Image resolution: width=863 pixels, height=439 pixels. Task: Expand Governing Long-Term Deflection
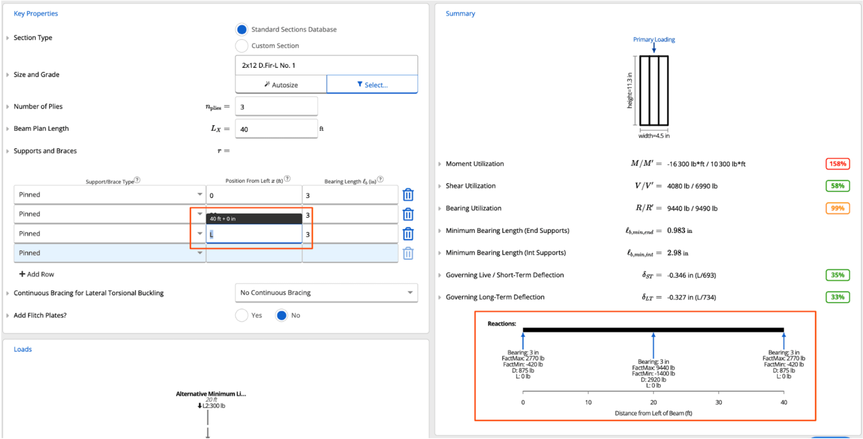point(439,297)
